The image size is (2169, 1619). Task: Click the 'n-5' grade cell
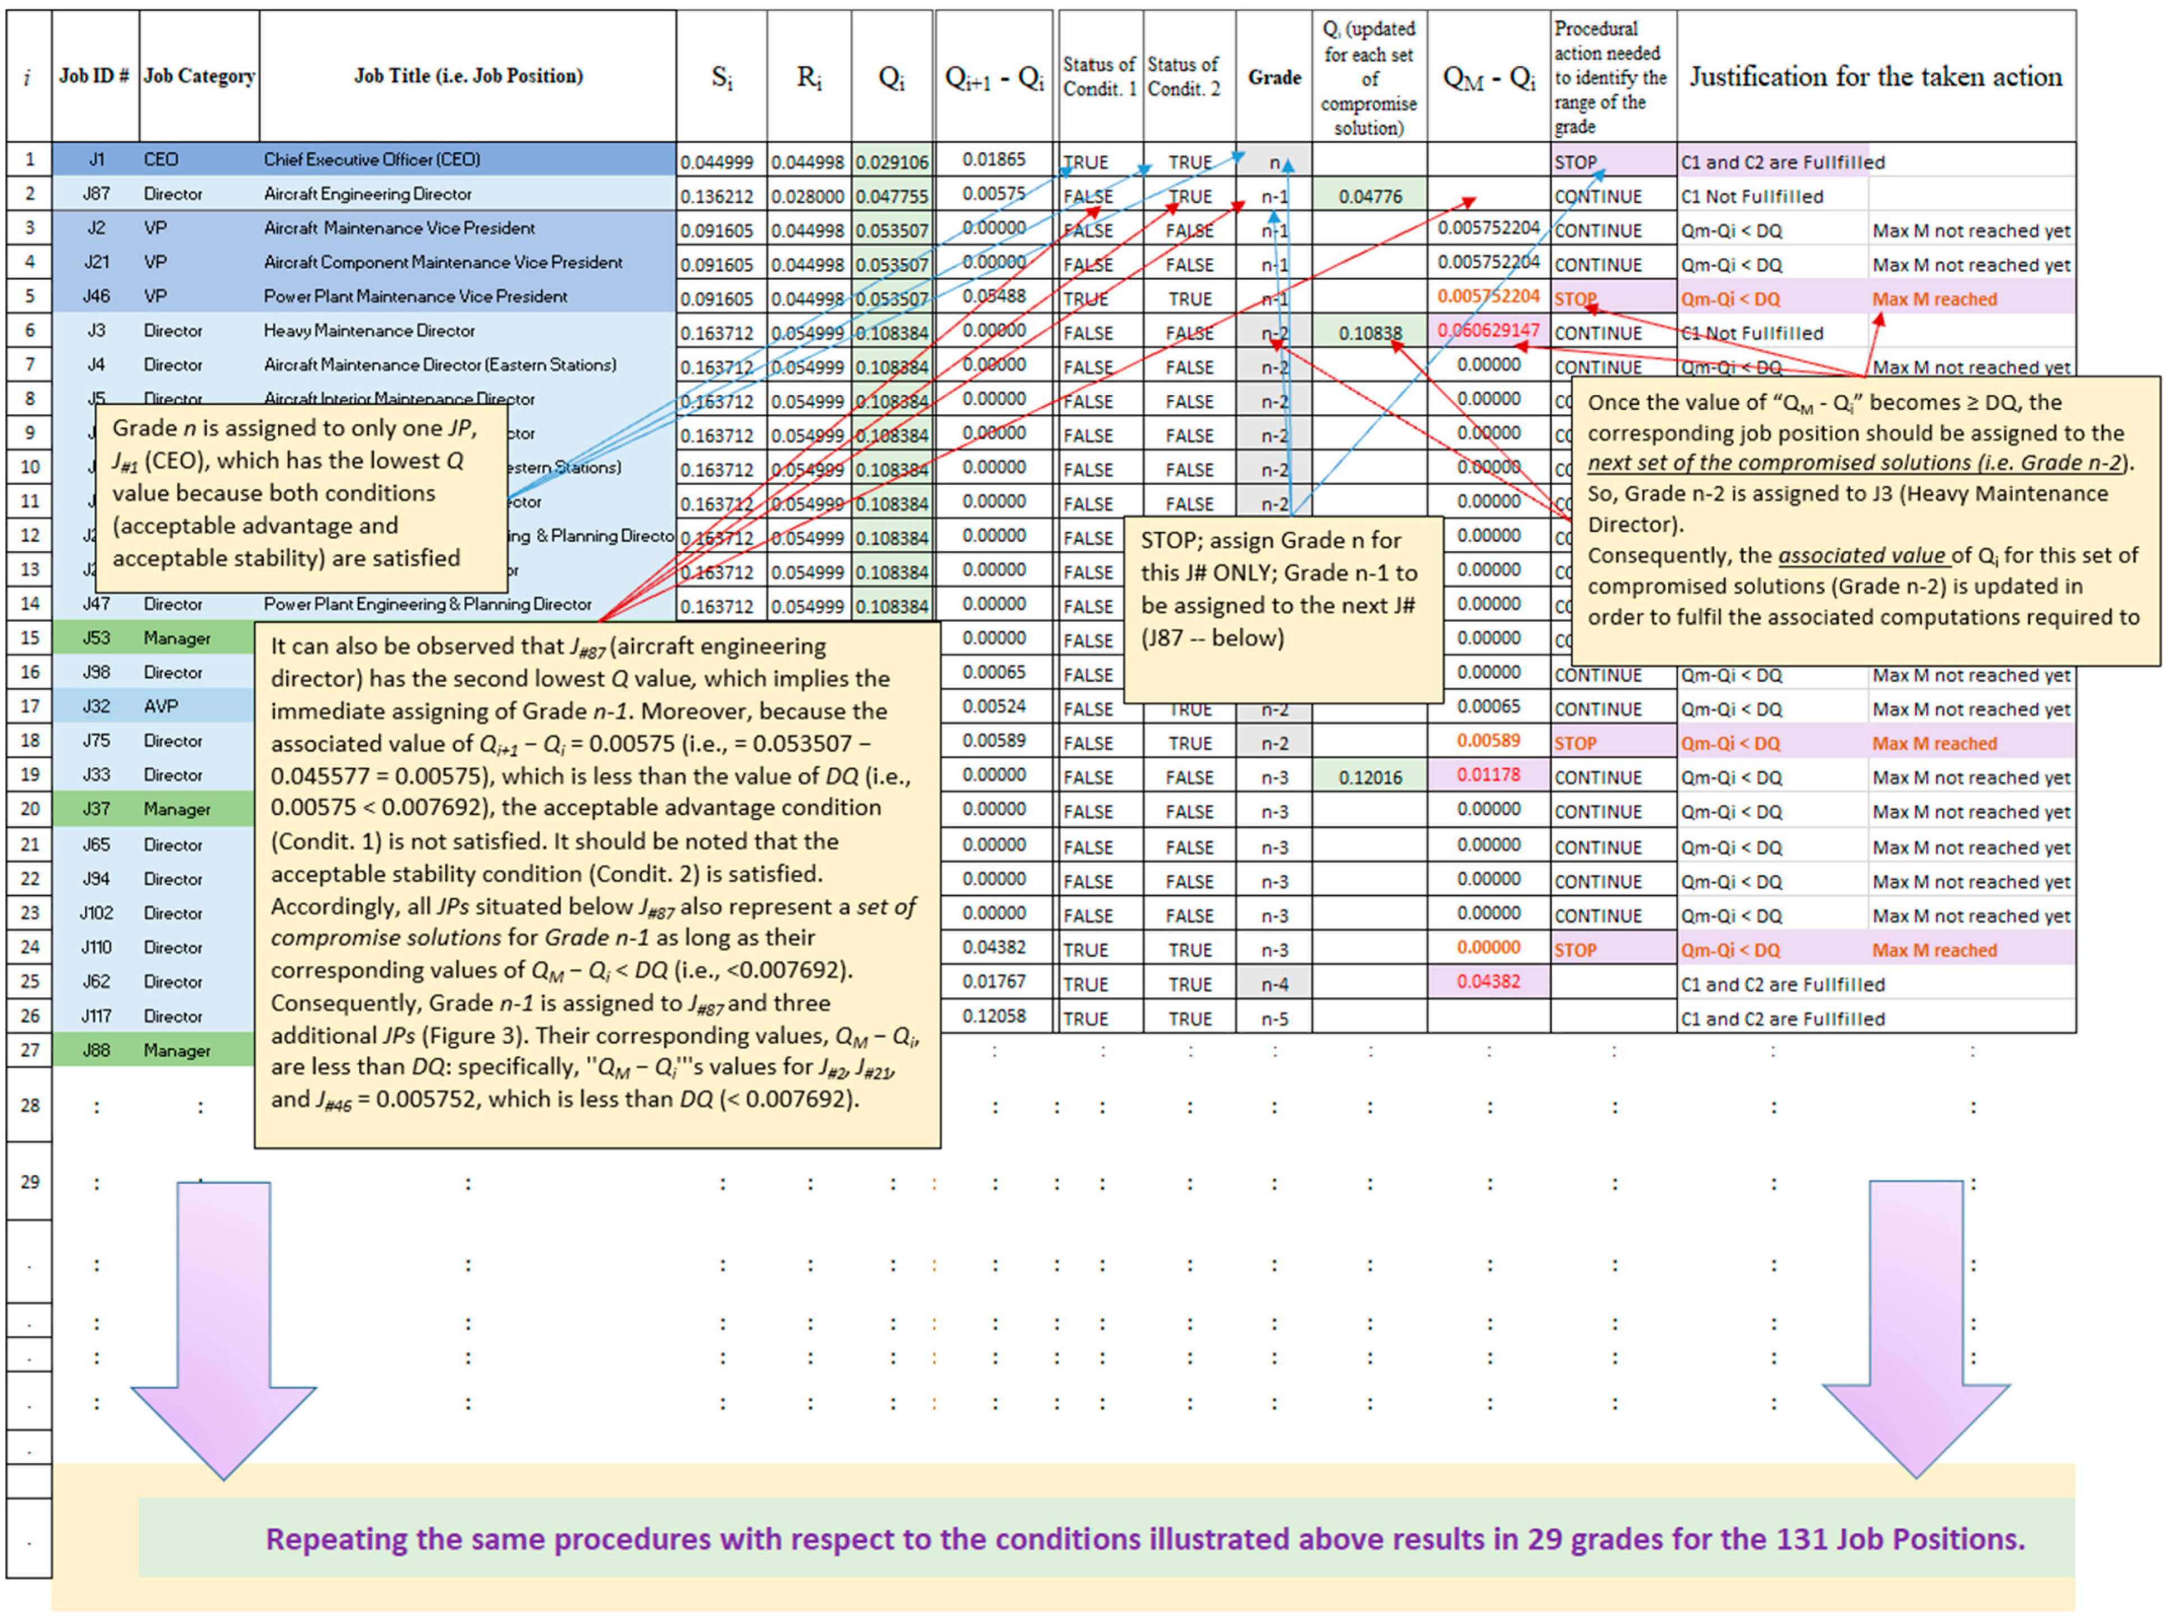point(1275,1018)
